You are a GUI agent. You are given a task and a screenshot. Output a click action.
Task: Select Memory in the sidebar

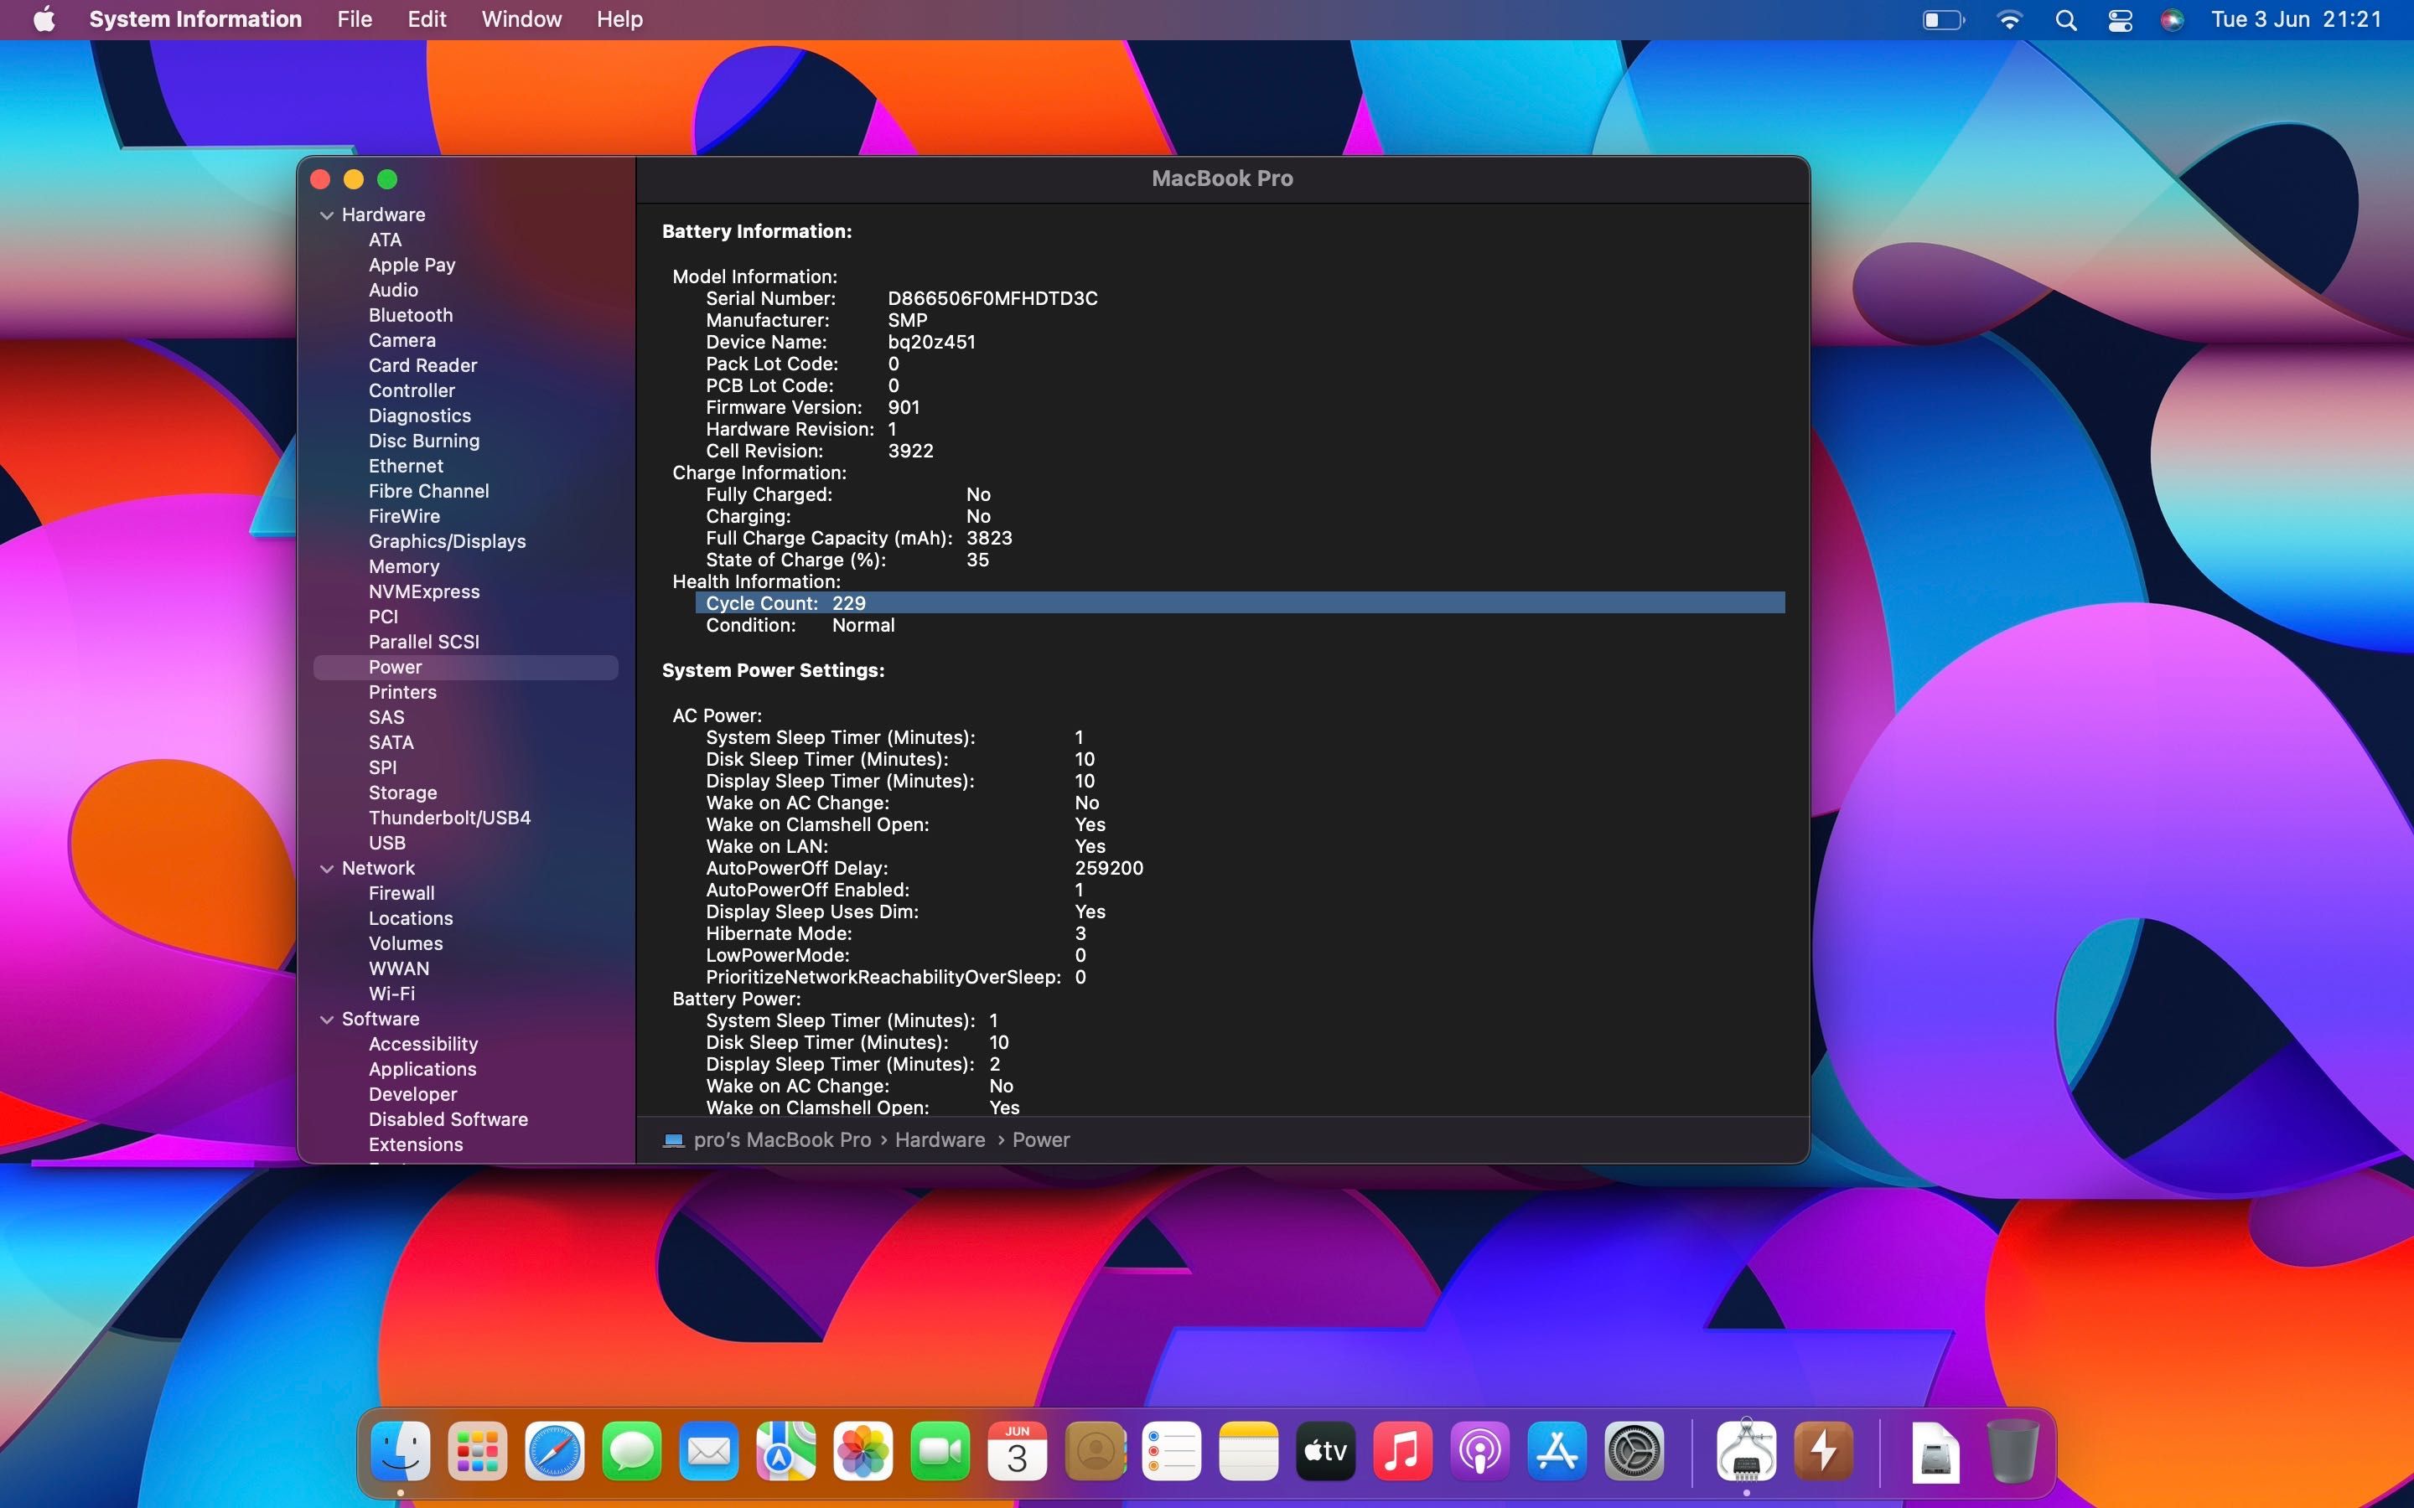pyautogui.click(x=404, y=566)
